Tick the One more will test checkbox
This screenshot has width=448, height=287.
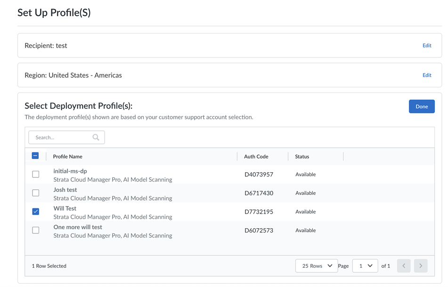point(36,231)
